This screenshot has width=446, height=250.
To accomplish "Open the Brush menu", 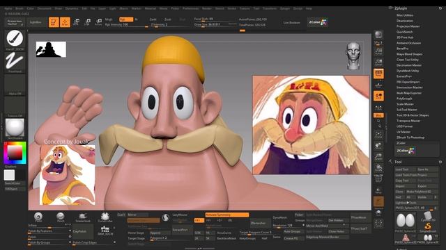I will coord(20,8).
